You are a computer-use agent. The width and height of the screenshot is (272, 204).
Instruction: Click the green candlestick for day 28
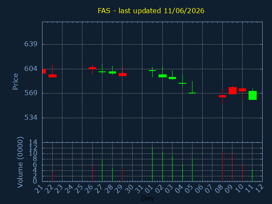click(112, 72)
